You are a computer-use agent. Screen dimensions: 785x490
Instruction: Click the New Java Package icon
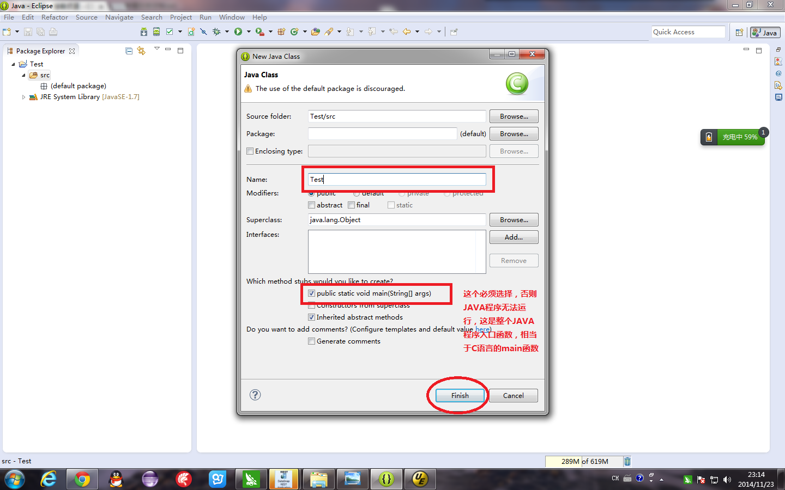point(281,32)
